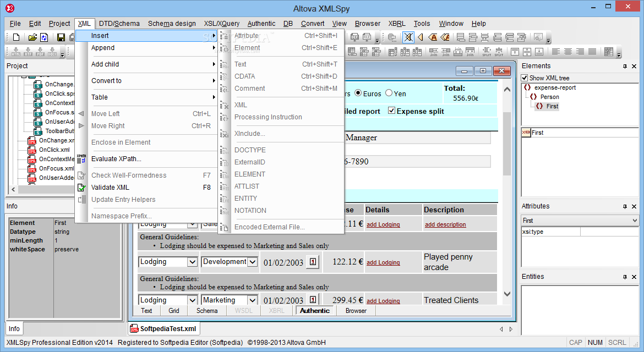Click the xsi:type attribute value cell
This screenshot has width=644, height=352.
609,232
